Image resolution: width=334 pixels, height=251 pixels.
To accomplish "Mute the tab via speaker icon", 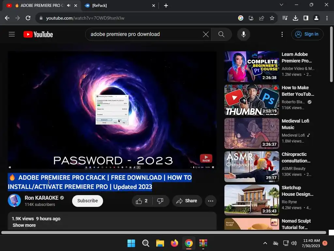I will coord(68,6).
